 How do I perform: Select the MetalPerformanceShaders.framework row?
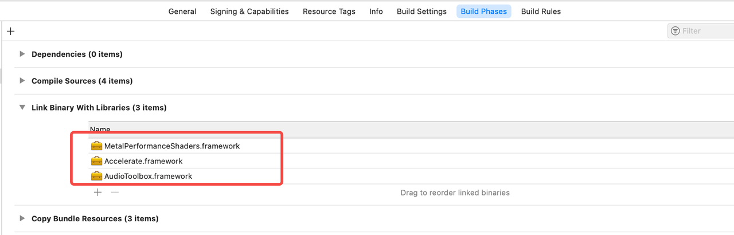pyautogui.click(x=411, y=146)
